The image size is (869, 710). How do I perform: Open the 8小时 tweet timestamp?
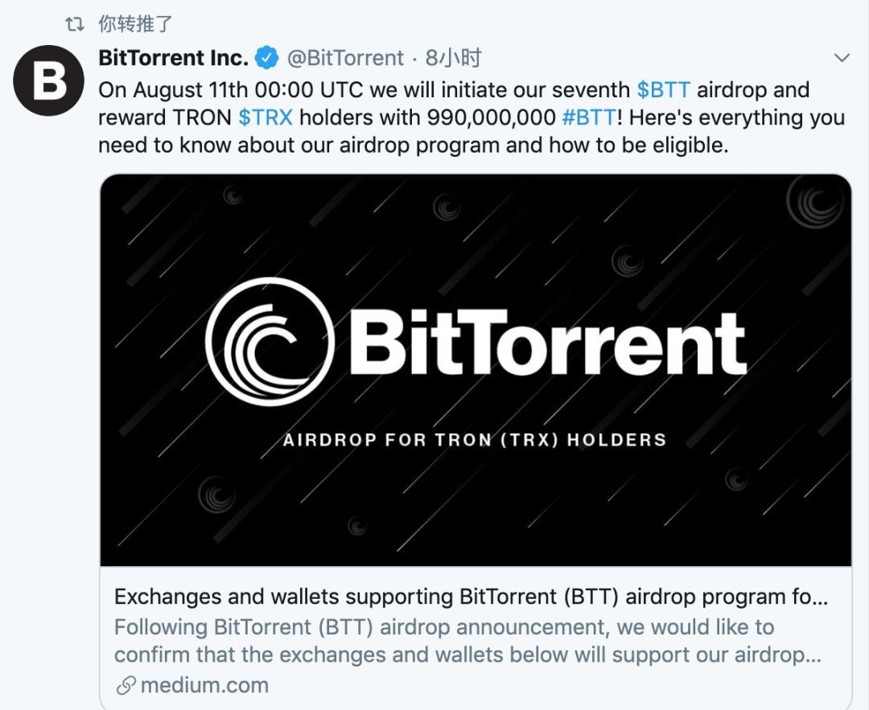tap(453, 58)
